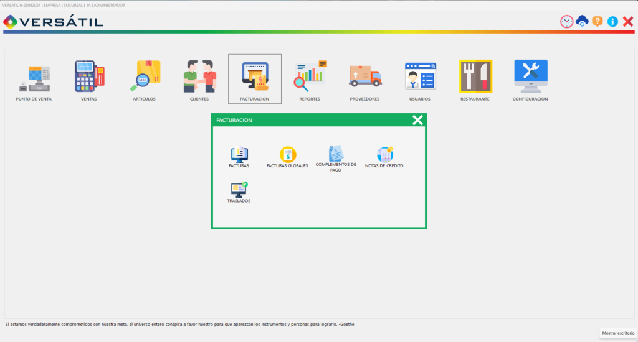Open Facturas Globales
Image resolution: width=638 pixels, height=342 pixels.
287,157
